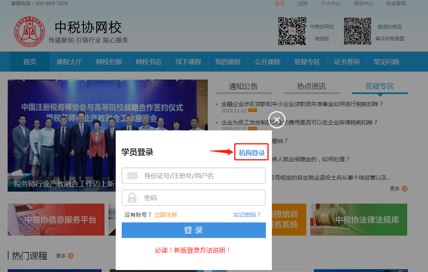The image size is (428, 272).
Task: Open the 中税协法律法规库 tile
Action: [359, 220]
